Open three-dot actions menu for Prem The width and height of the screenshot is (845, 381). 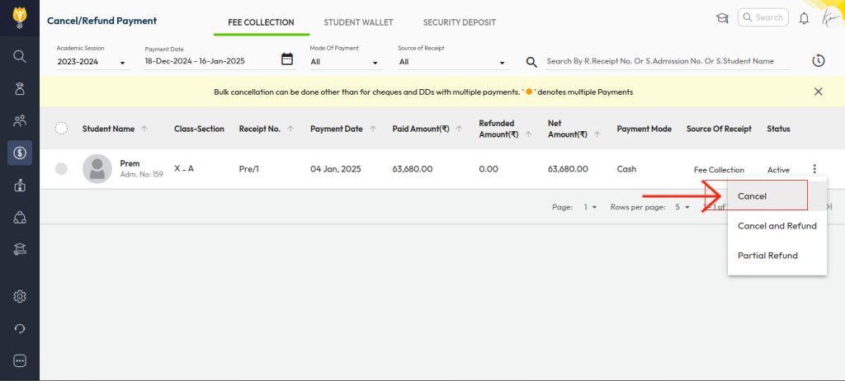(814, 169)
